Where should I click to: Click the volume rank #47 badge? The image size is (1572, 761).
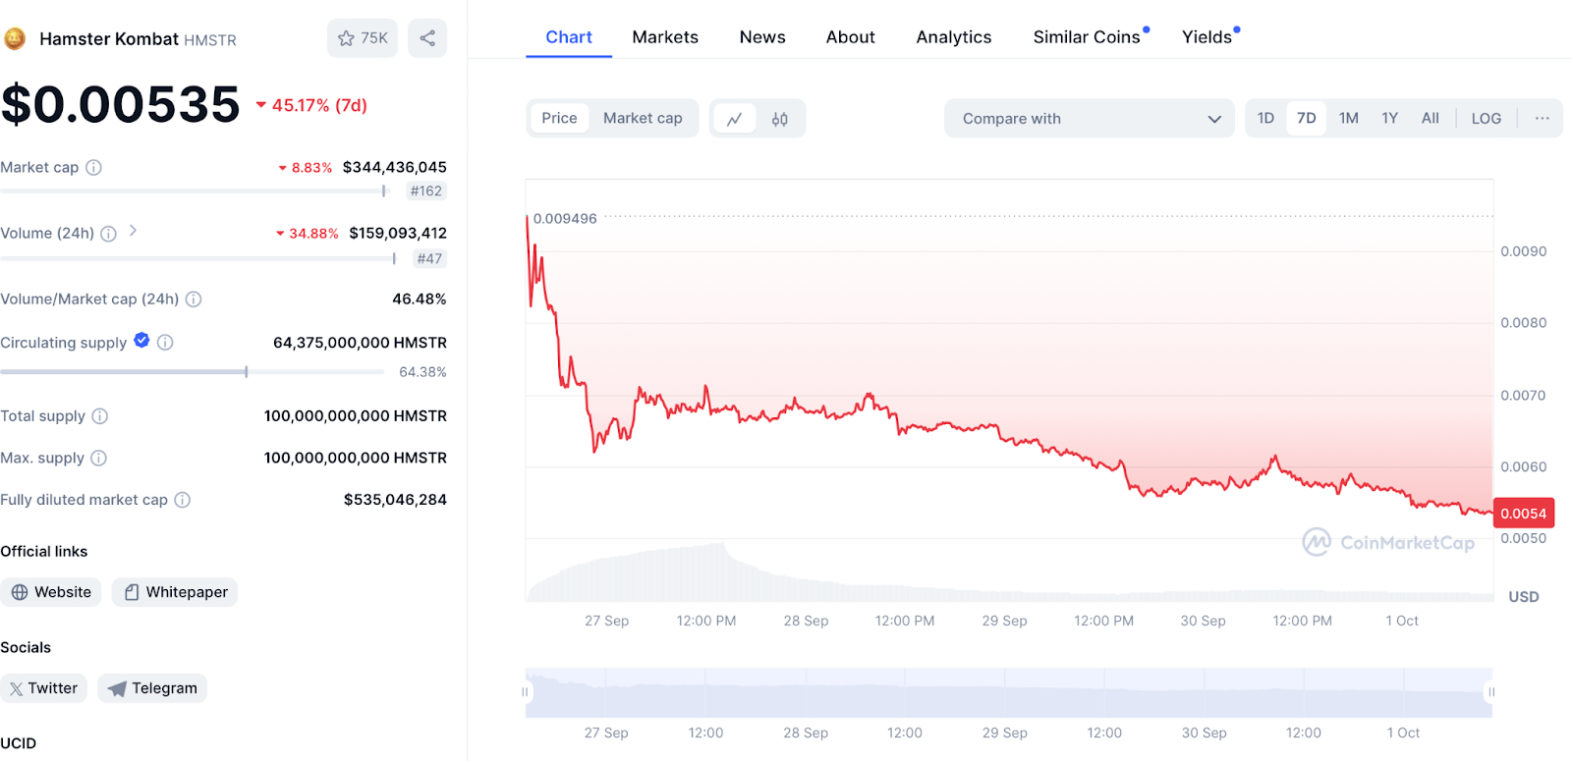tap(429, 259)
